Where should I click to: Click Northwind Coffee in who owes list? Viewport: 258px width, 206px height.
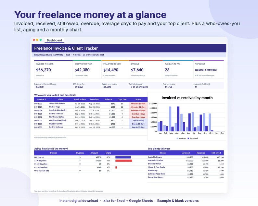tap(57, 117)
